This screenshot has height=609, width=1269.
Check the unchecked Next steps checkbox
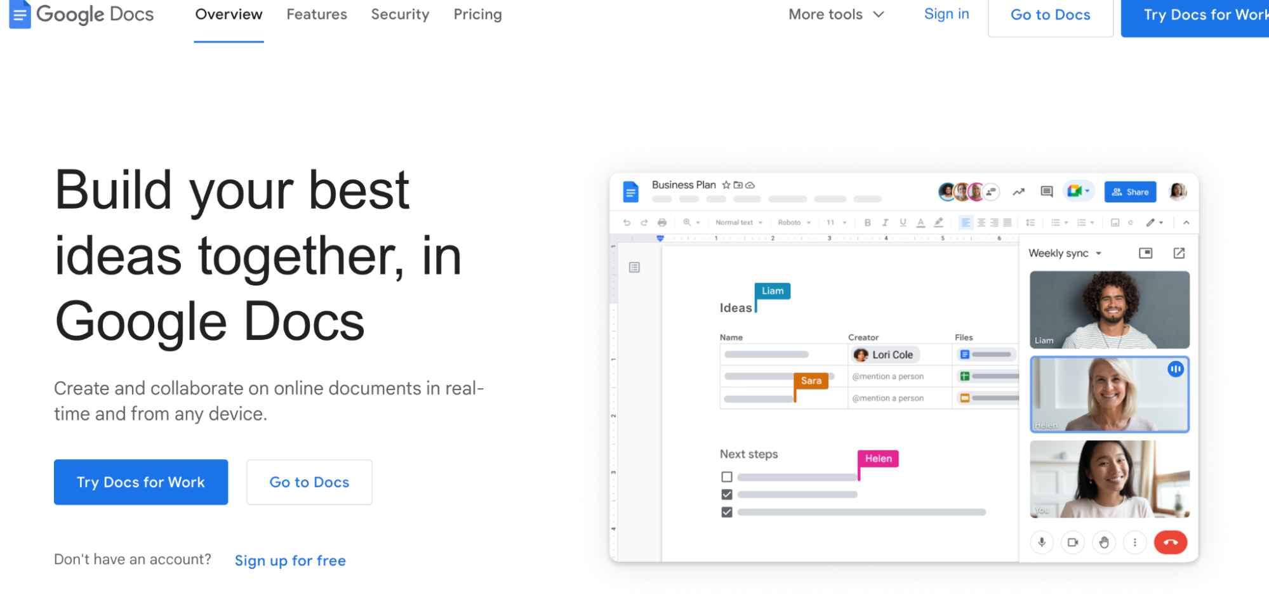pos(727,476)
